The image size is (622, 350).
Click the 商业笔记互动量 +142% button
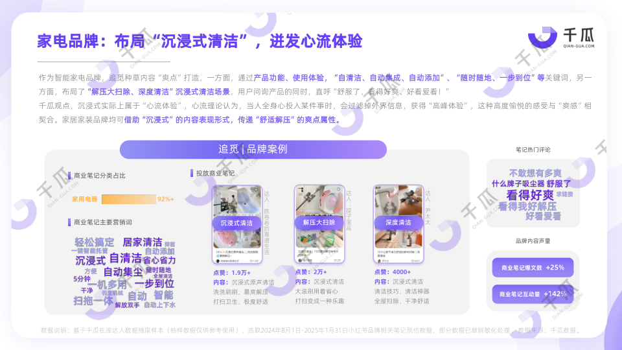point(533,294)
